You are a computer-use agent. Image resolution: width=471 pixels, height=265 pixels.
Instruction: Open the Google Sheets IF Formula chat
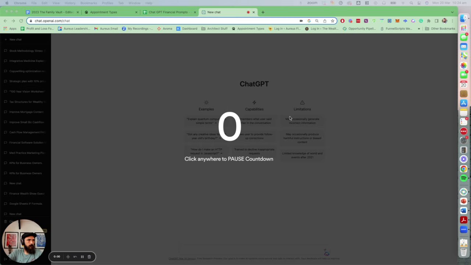(25, 204)
